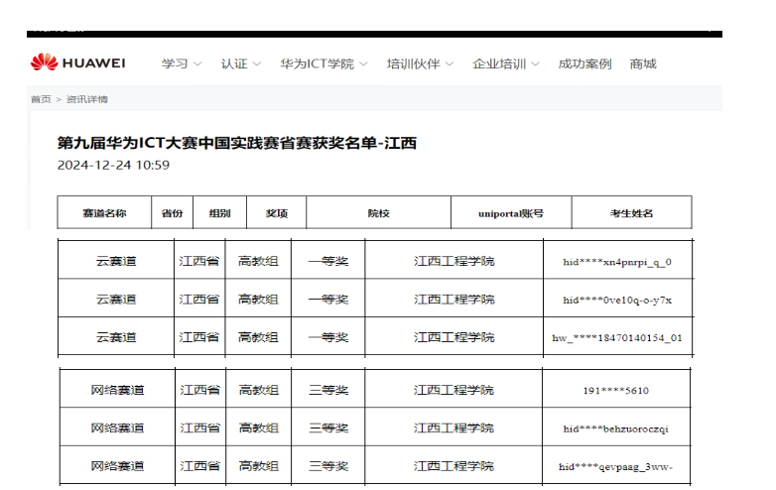Select the account cell 191****5610
This screenshot has width=776, height=490.
[615, 390]
